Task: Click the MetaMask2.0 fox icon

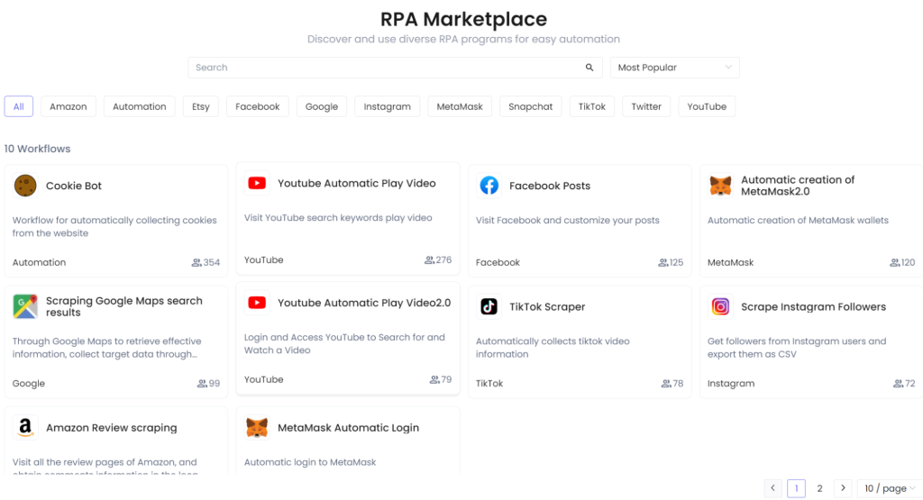Action: 720,186
